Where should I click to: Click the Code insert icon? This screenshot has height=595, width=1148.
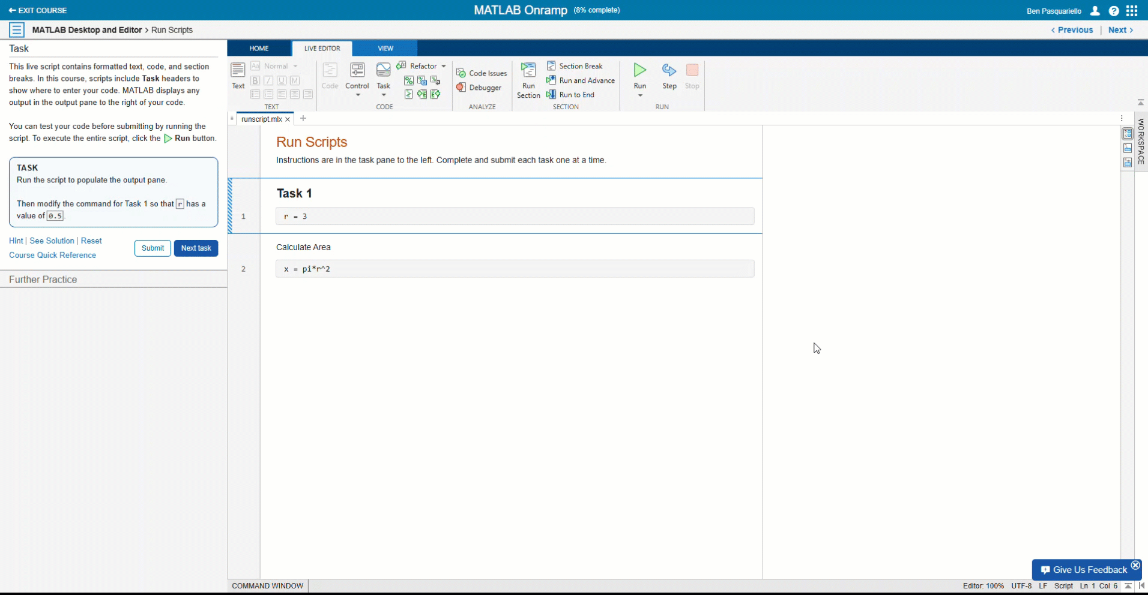(330, 70)
